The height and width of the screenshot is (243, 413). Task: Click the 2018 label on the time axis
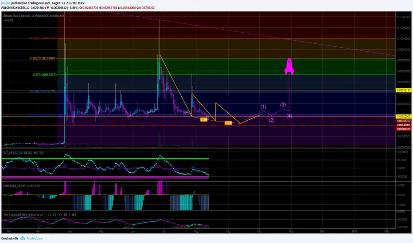354,231
